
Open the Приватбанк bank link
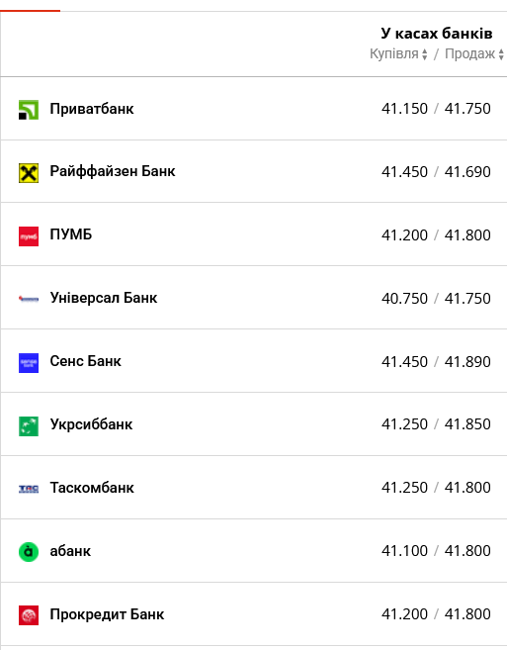point(92,109)
